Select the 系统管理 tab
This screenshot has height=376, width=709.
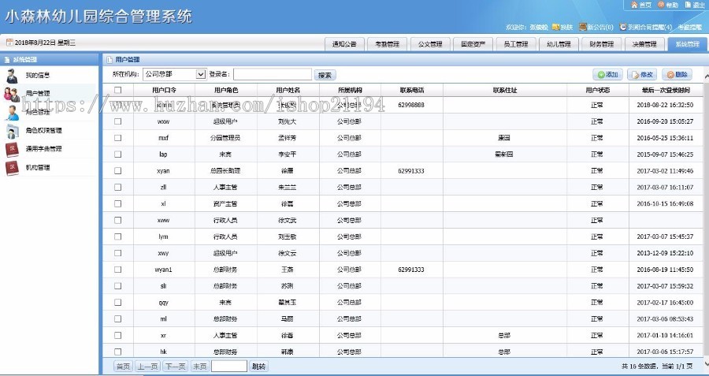687,44
